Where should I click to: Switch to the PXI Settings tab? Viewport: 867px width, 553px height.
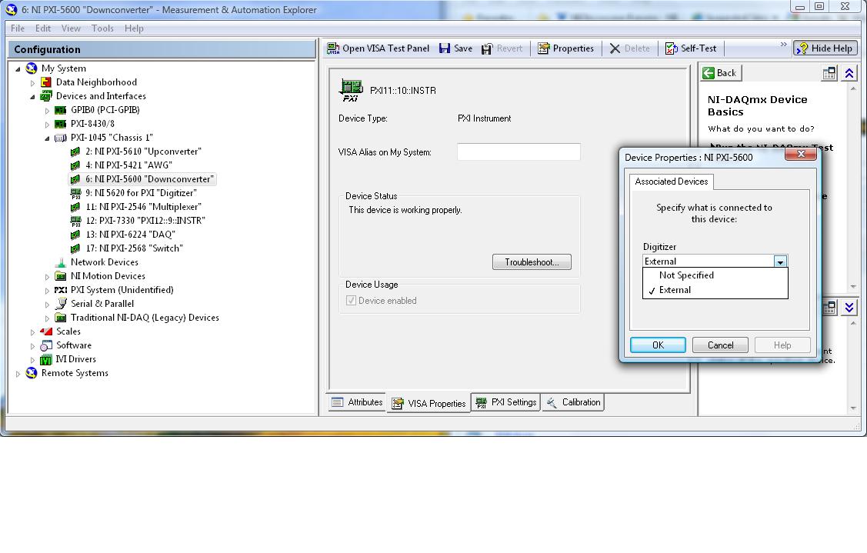pyautogui.click(x=506, y=402)
